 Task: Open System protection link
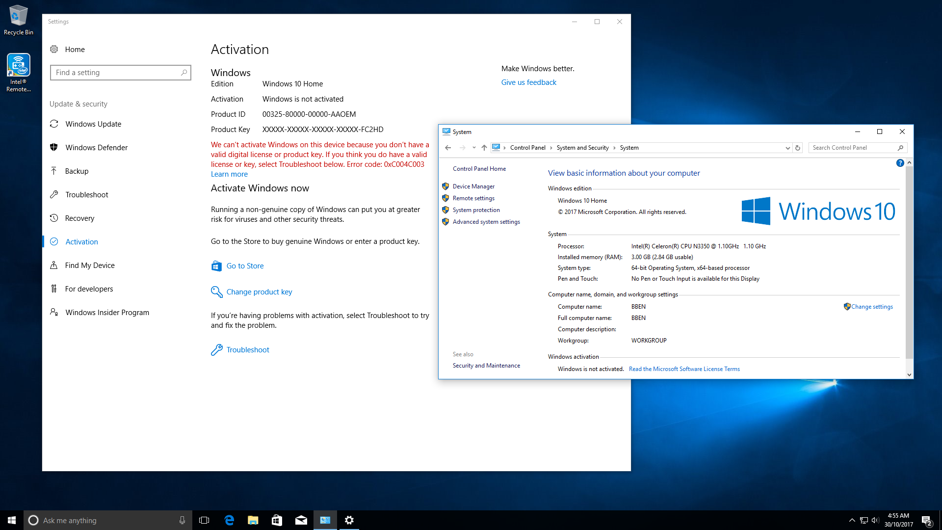pos(476,210)
